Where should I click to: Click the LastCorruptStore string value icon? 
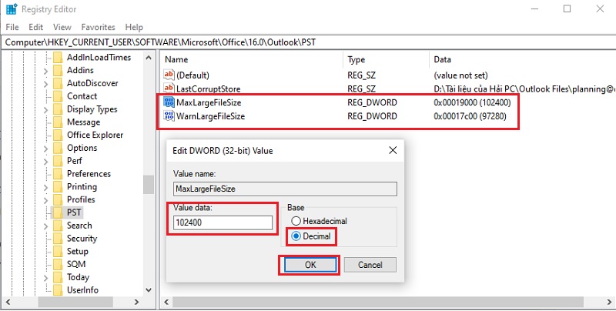point(169,89)
